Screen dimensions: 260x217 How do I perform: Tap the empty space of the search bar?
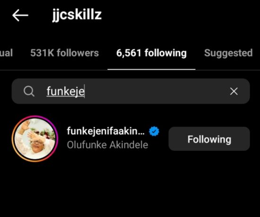point(156,91)
